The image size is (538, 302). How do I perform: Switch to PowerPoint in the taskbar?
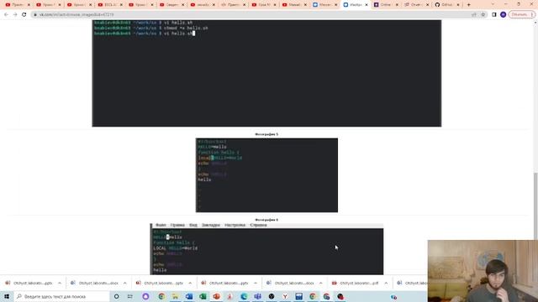[216, 296]
